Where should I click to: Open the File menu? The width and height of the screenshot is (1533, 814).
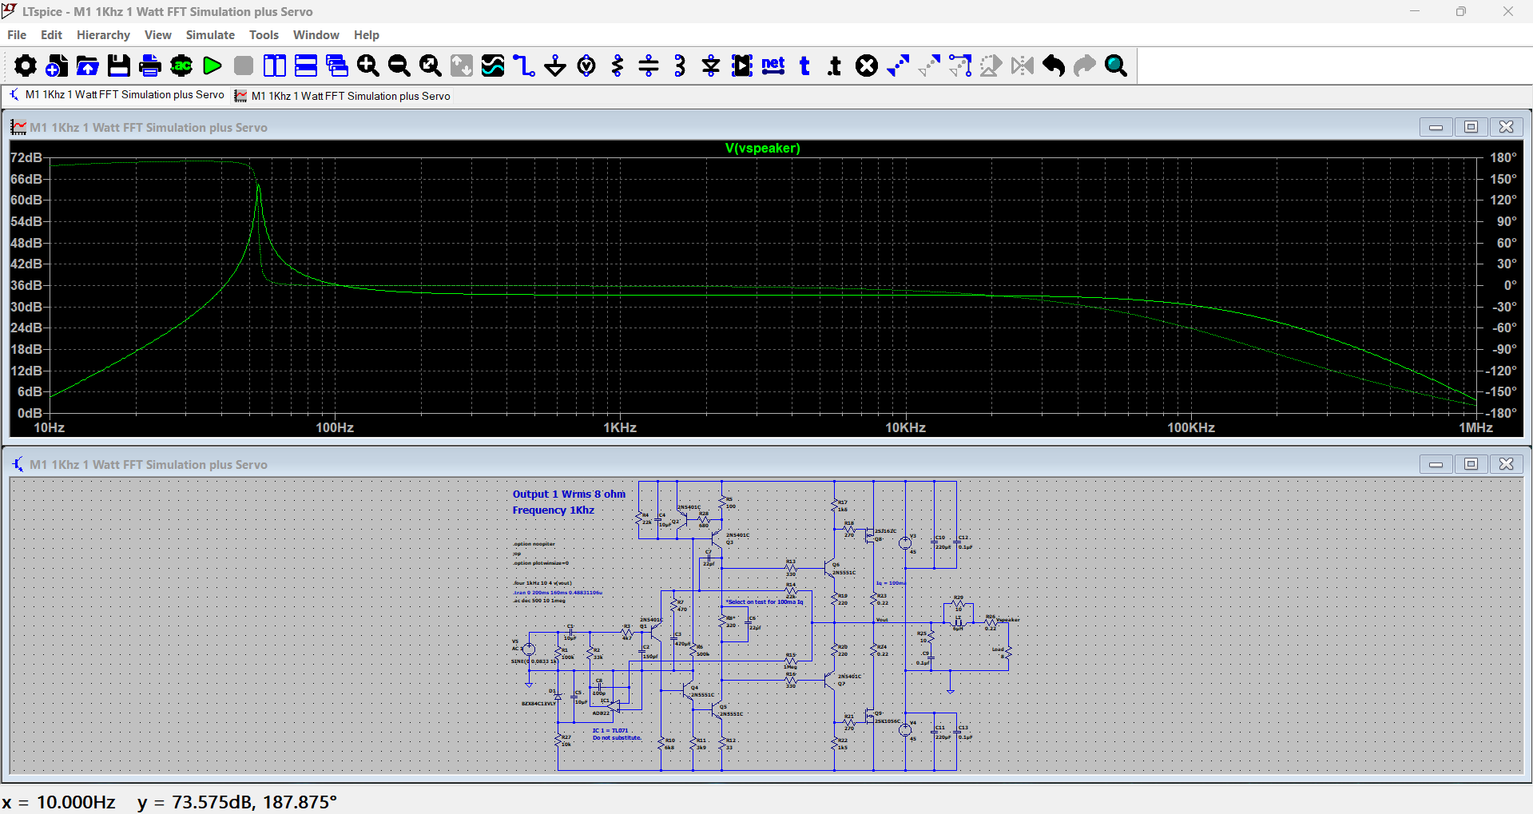(x=17, y=35)
